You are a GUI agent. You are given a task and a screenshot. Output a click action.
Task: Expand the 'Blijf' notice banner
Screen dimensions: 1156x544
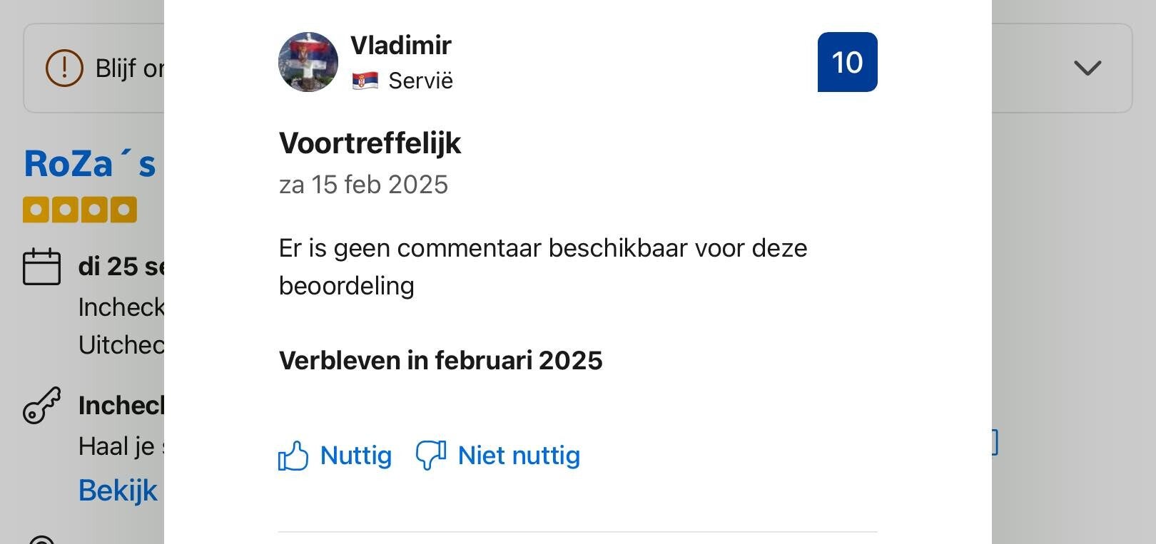[x=128, y=68]
